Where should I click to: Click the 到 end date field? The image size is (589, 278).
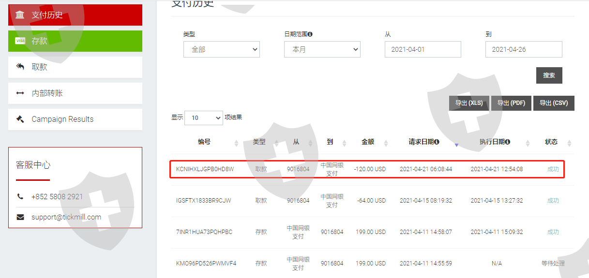coord(523,49)
